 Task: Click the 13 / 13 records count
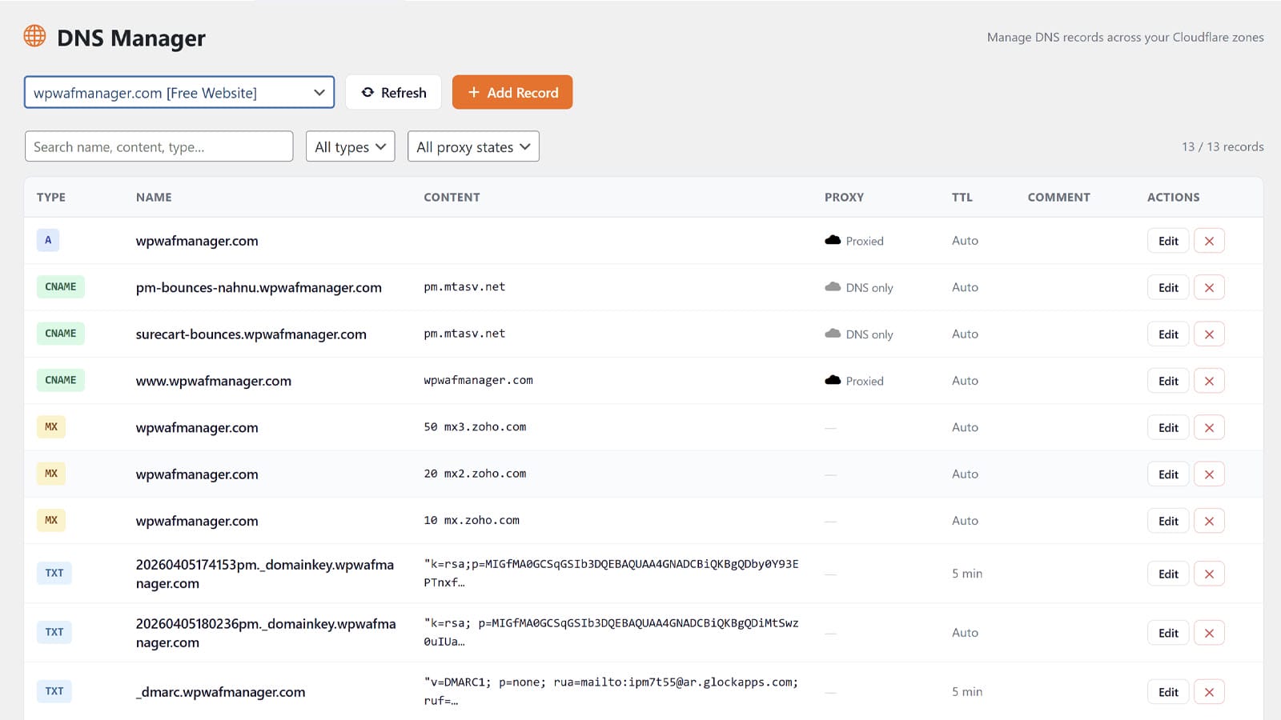(1223, 146)
